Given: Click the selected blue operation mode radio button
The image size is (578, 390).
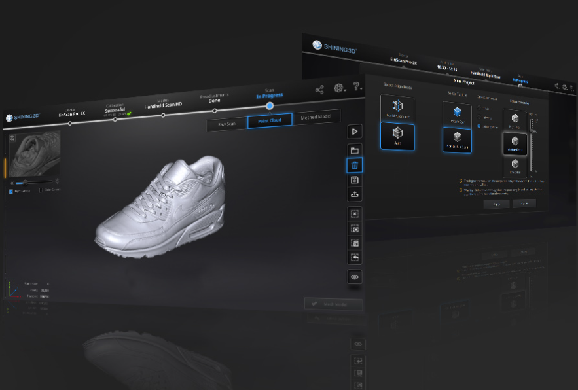Looking at the screenshot, I should (x=479, y=126).
